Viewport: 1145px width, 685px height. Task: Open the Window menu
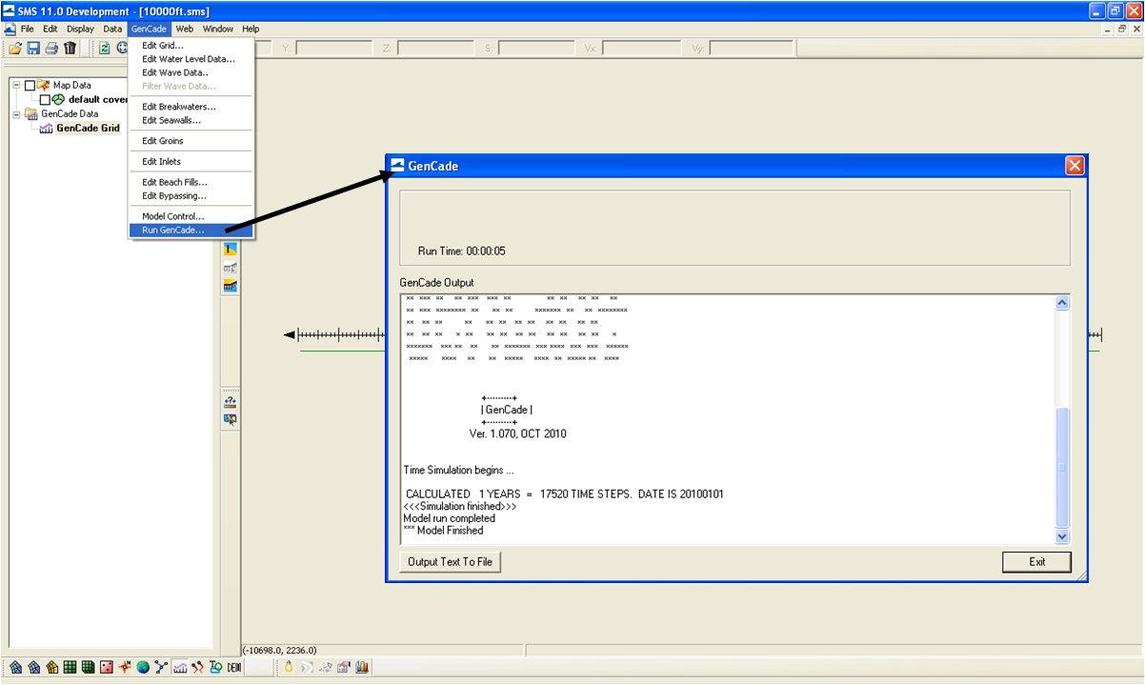(x=217, y=29)
